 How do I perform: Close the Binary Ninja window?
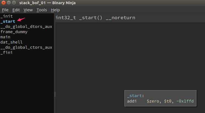[3, 3]
